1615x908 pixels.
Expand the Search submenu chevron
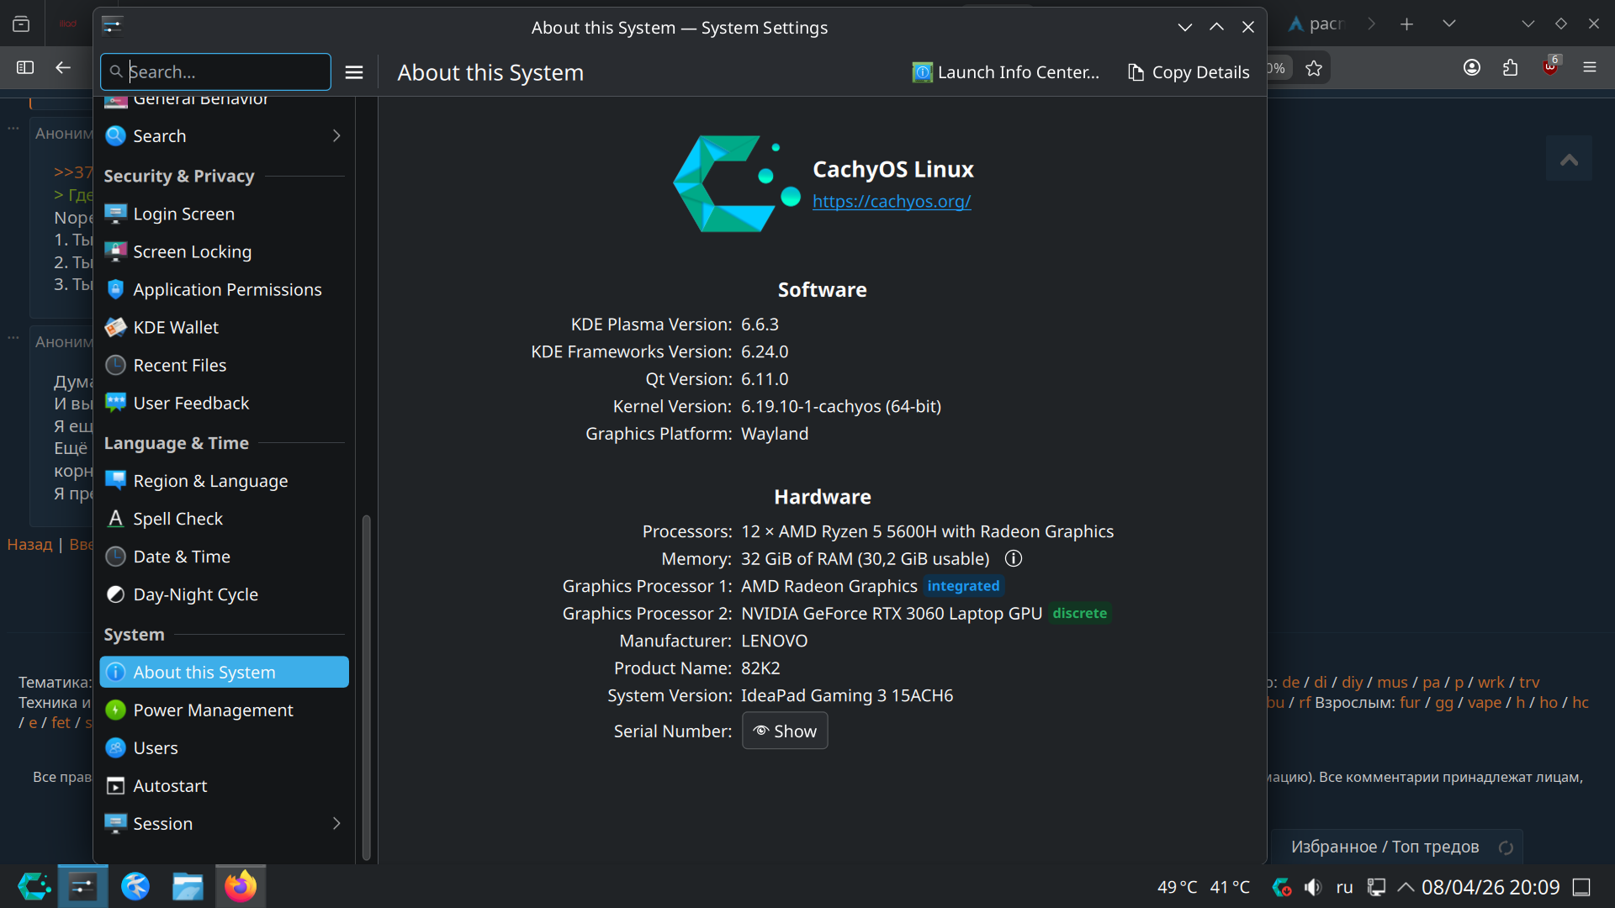point(336,136)
